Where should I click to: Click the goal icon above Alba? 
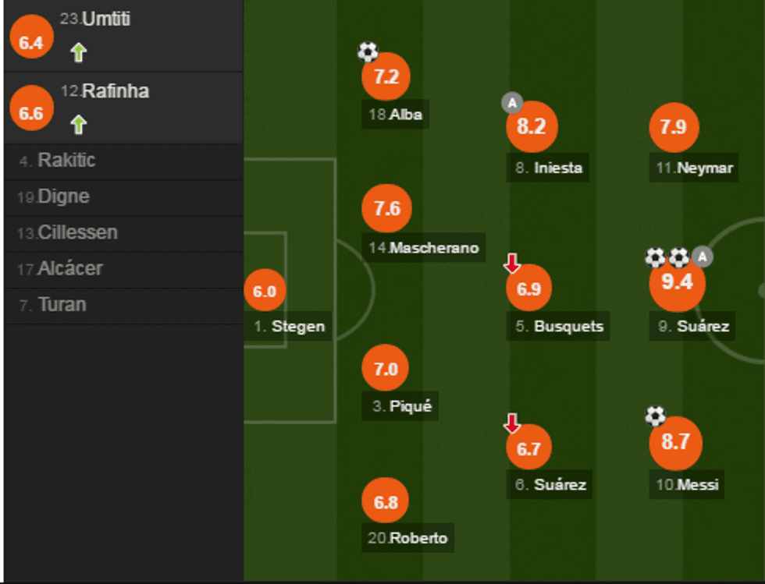(x=366, y=51)
